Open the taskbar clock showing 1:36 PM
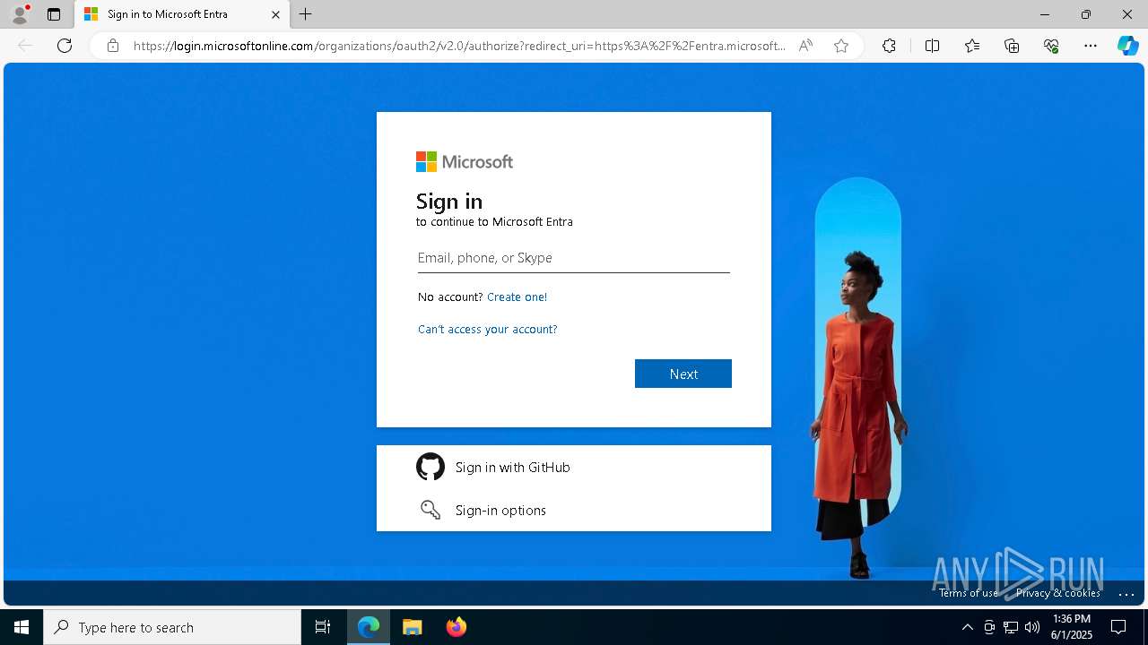 [1072, 627]
